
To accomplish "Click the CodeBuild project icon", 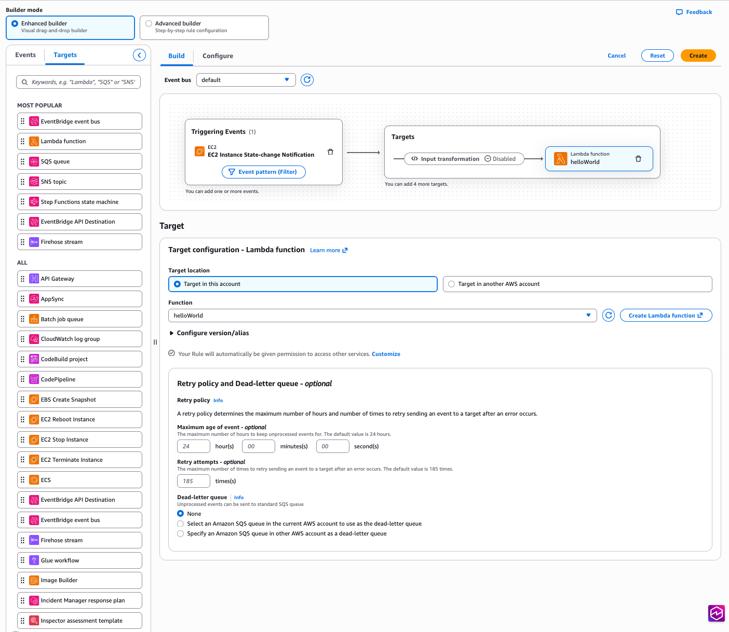I will coord(34,359).
